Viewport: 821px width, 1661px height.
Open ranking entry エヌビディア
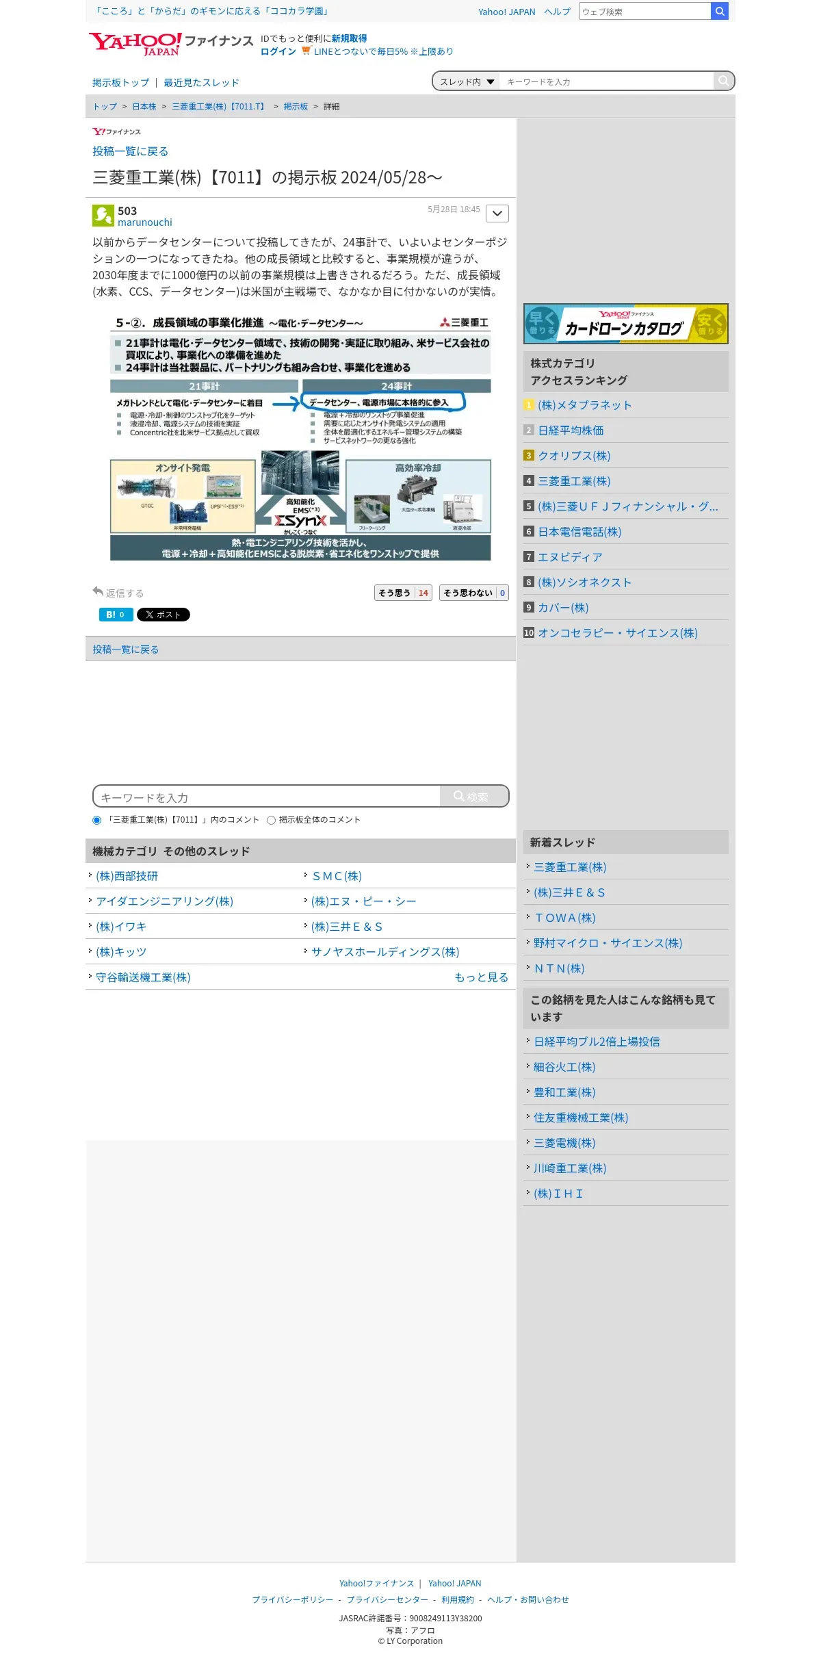(x=570, y=557)
